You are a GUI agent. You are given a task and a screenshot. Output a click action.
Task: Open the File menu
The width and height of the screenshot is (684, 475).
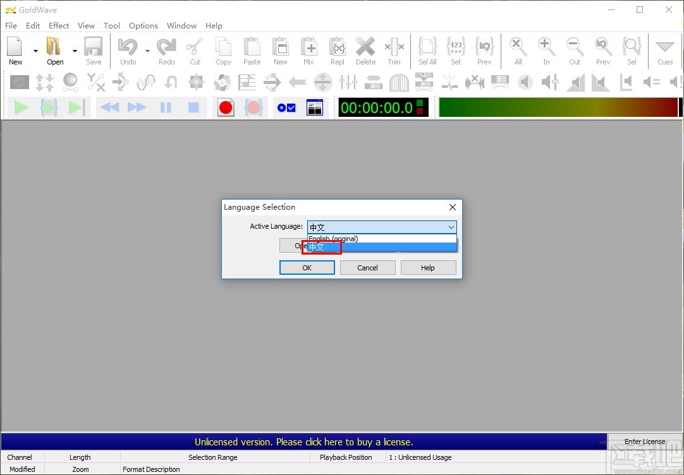11,26
